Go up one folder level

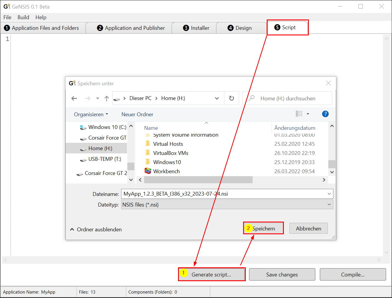tap(107, 98)
